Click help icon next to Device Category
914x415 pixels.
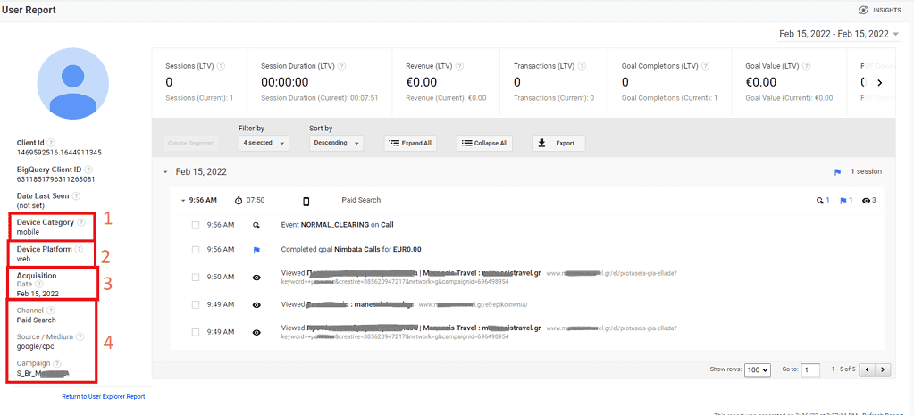(x=81, y=222)
